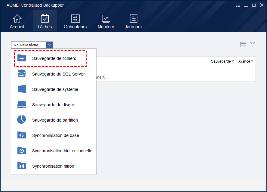The height and width of the screenshot is (192, 267).
Task: Click the Moniteur tab label
Action: tap(106, 27)
